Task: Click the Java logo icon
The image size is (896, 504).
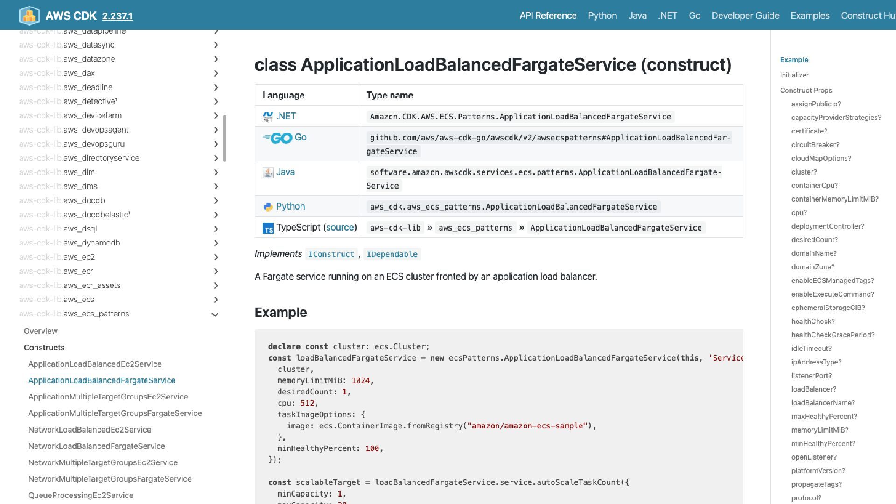Action: [268, 173]
